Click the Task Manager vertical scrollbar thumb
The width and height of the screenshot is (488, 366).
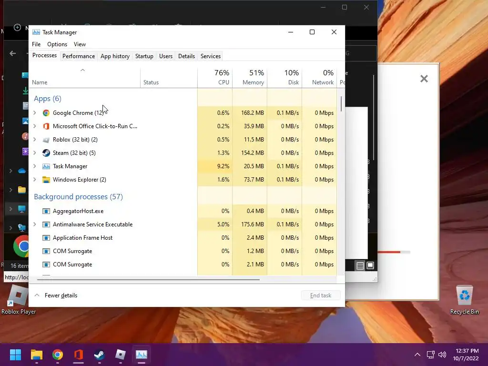click(341, 103)
